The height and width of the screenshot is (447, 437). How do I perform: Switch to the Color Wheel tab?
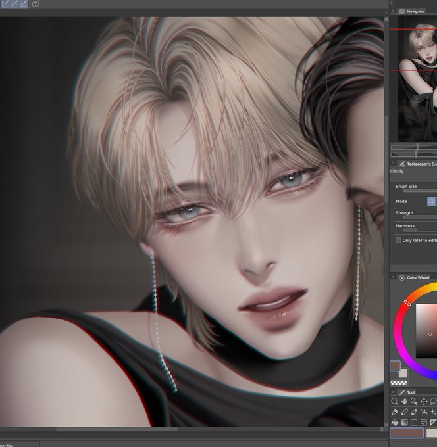point(414,277)
